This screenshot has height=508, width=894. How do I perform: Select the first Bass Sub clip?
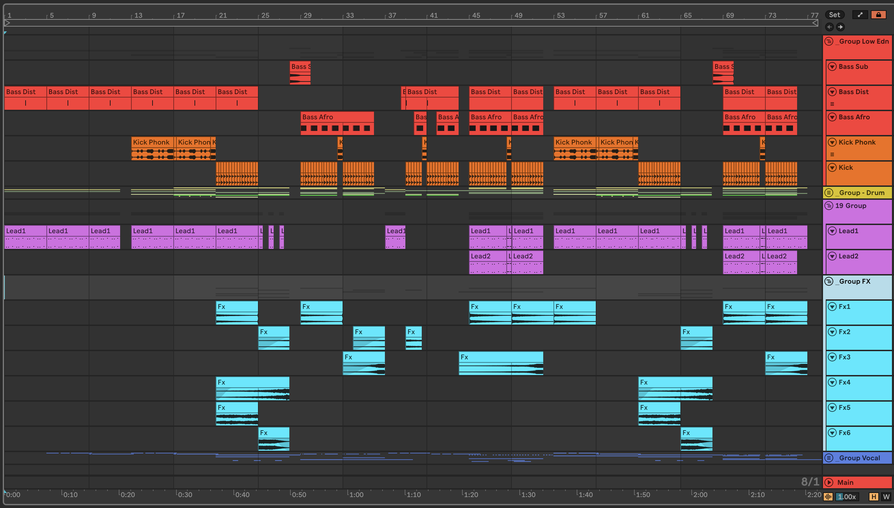[300, 73]
